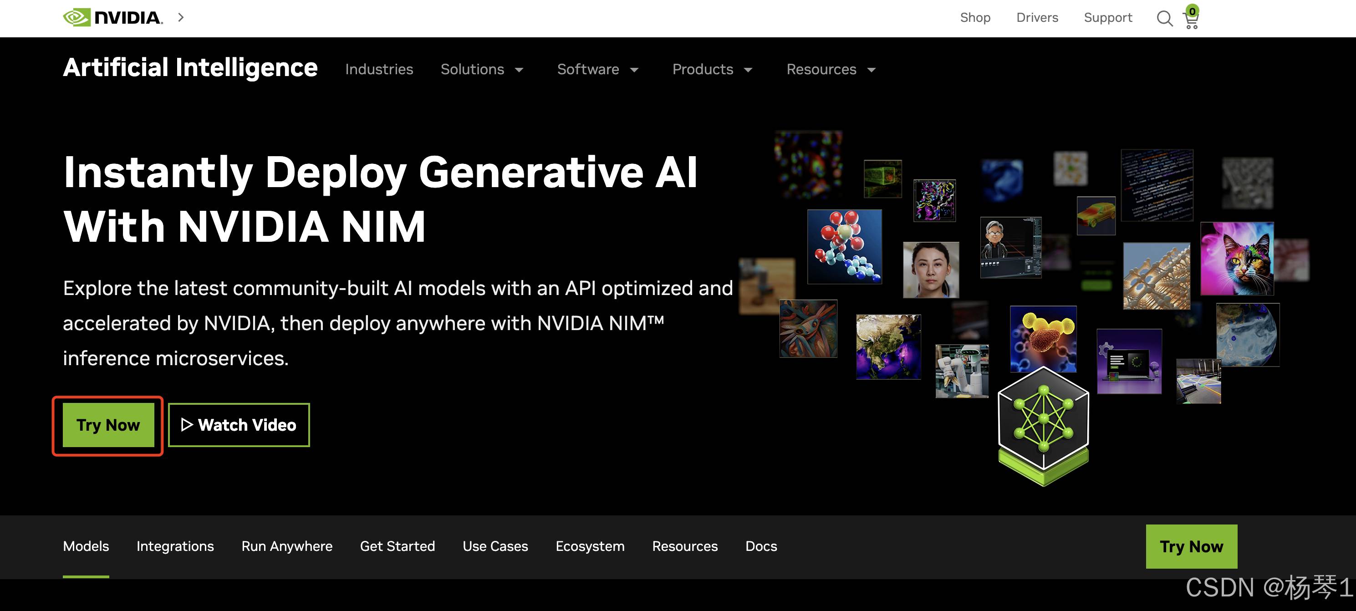Image resolution: width=1356 pixels, height=611 pixels.
Task: Click the Artificial Intelligence heading link
Action: [x=190, y=68]
